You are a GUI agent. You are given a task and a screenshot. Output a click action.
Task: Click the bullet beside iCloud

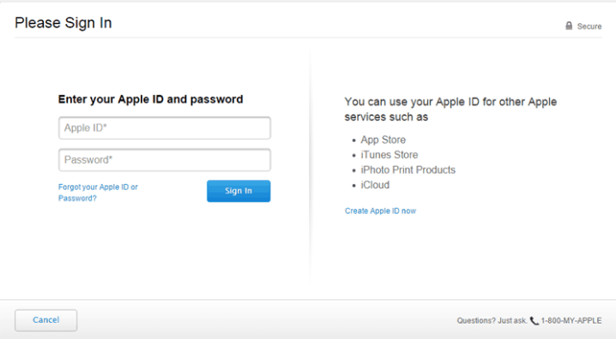(354, 186)
